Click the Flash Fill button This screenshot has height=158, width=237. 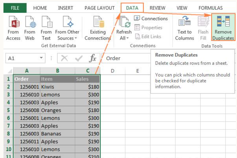(203, 28)
